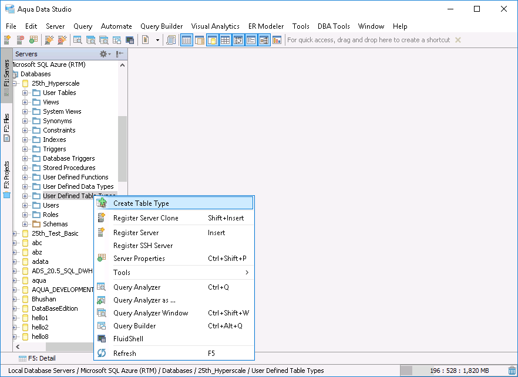Click the Bhushan database cylinder icon
The image size is (518, 377).
(25, 299)
